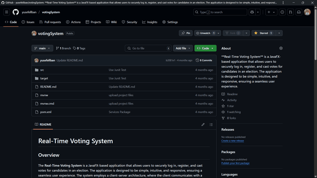Open the README.md file
The height and width of the screenshot is (178, 317).
click(48, 87)
